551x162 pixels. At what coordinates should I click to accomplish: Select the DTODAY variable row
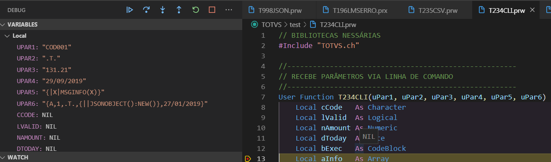pyautogui.click(x=121, y=149)
